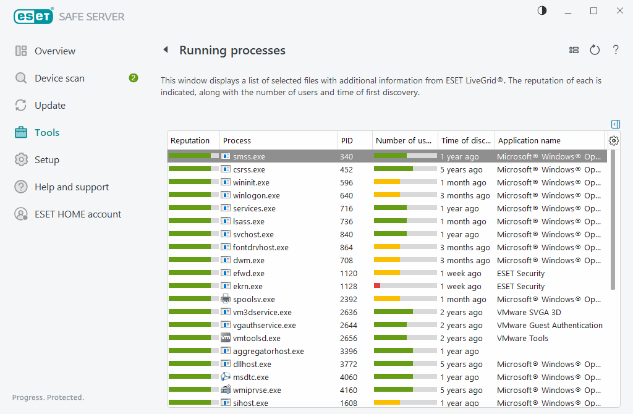The width and height of the screenshot is (633, 414).
Task: Select the smss.exe process row
Action: pos(387,156)
